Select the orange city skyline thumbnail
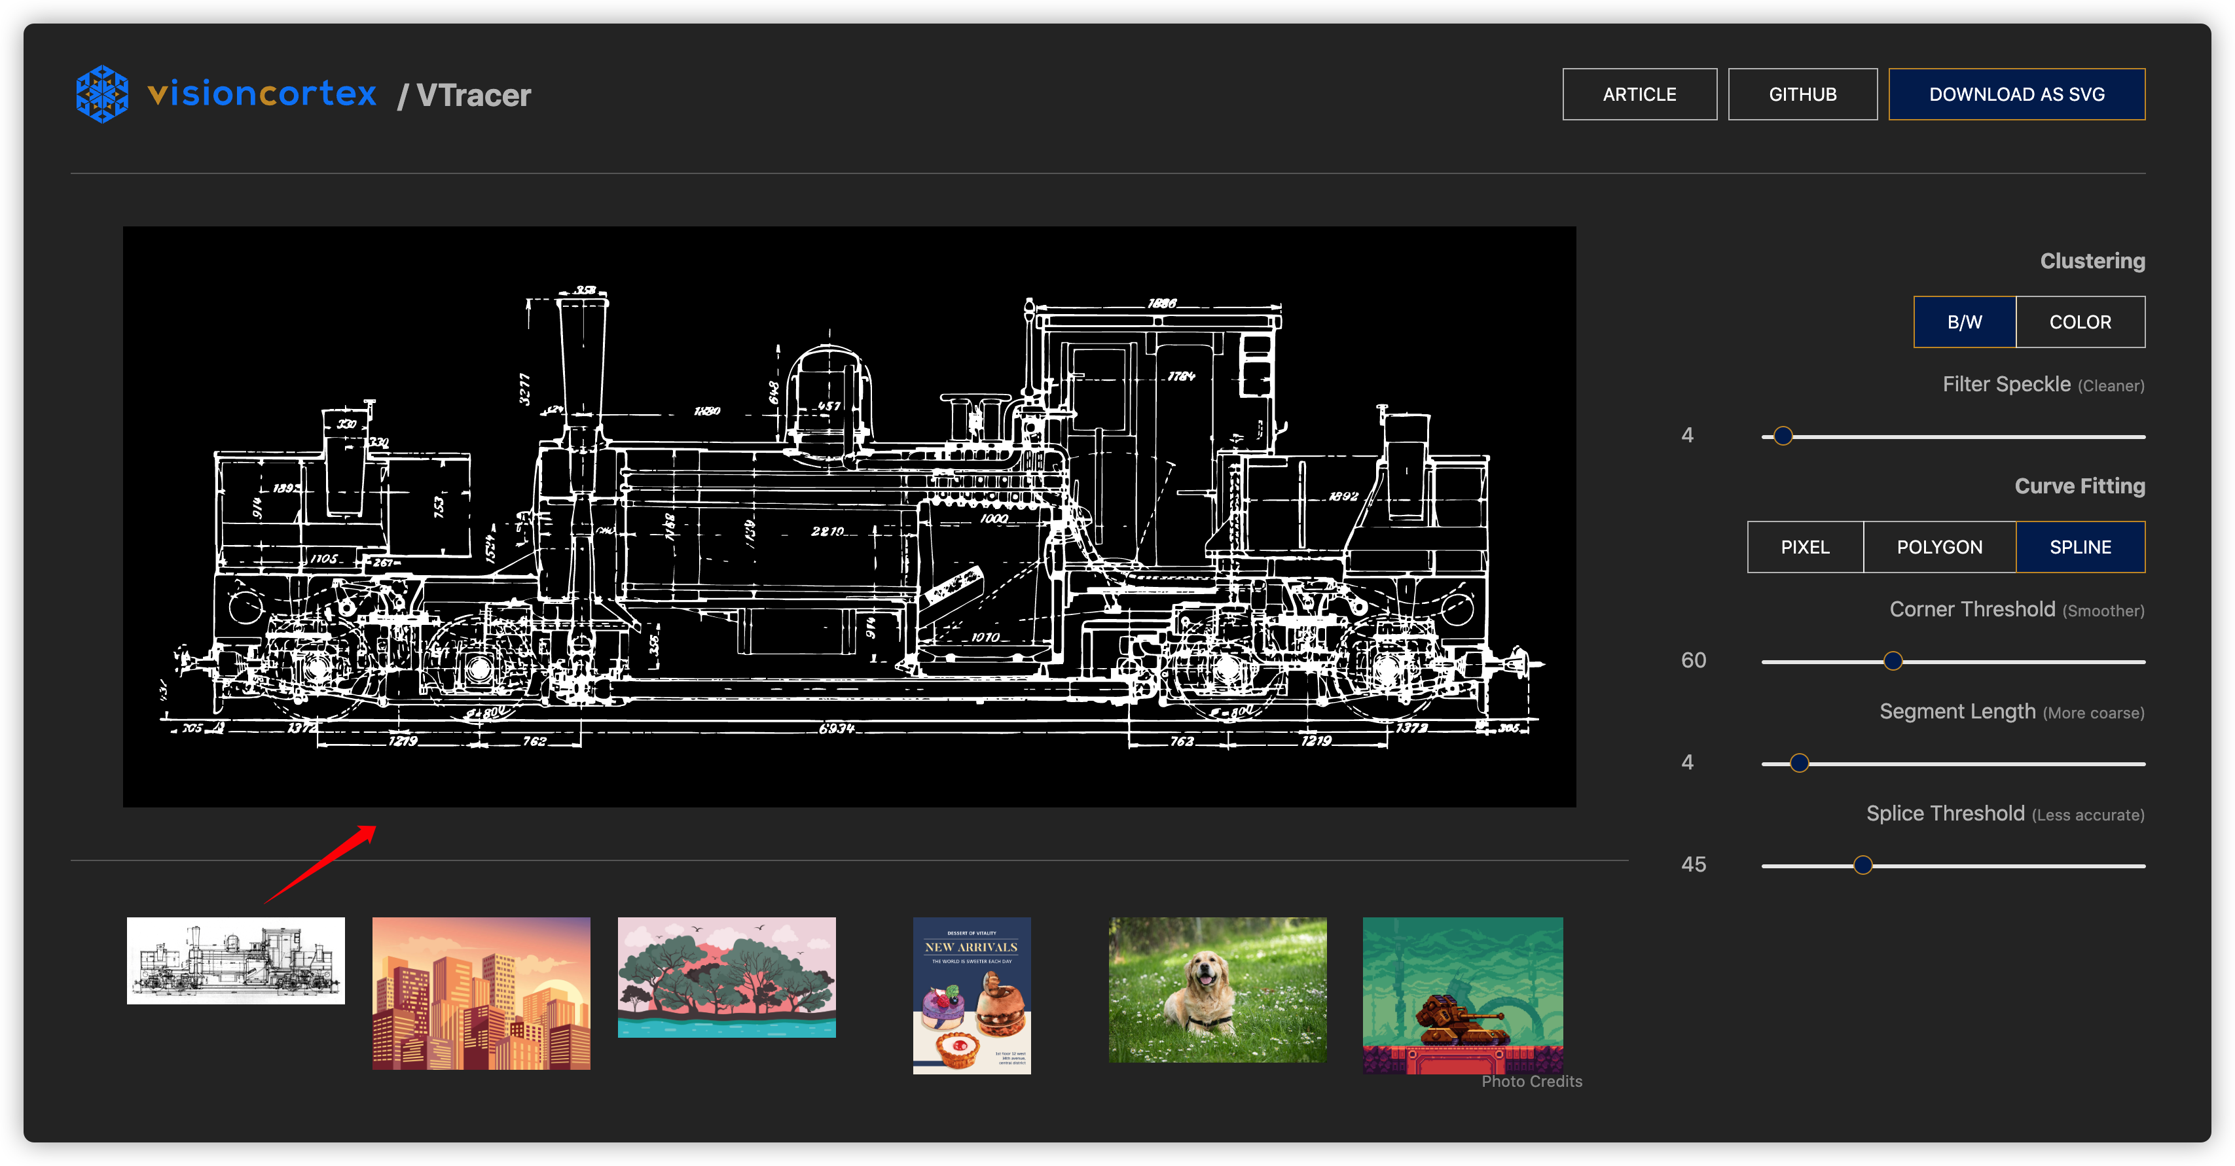This screenshot has width=2235, height=1166. [482, 993]
